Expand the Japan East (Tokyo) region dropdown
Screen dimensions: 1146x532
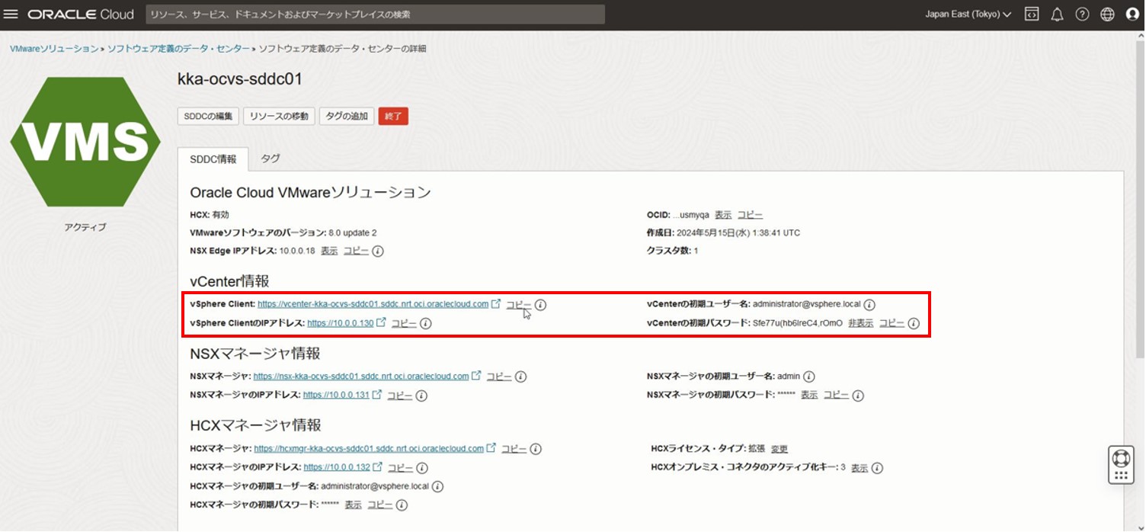tap(968, 14)
